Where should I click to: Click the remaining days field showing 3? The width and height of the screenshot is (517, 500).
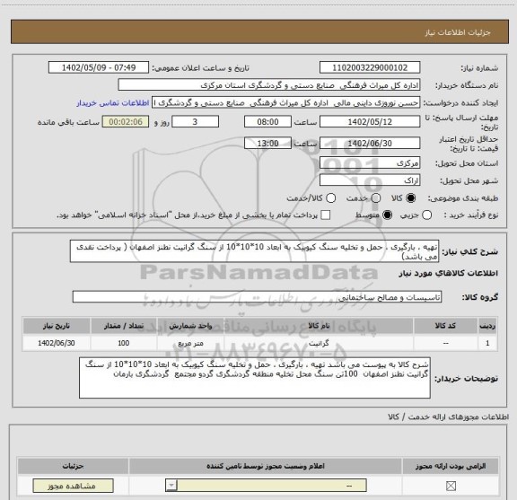tap(195, 122)
